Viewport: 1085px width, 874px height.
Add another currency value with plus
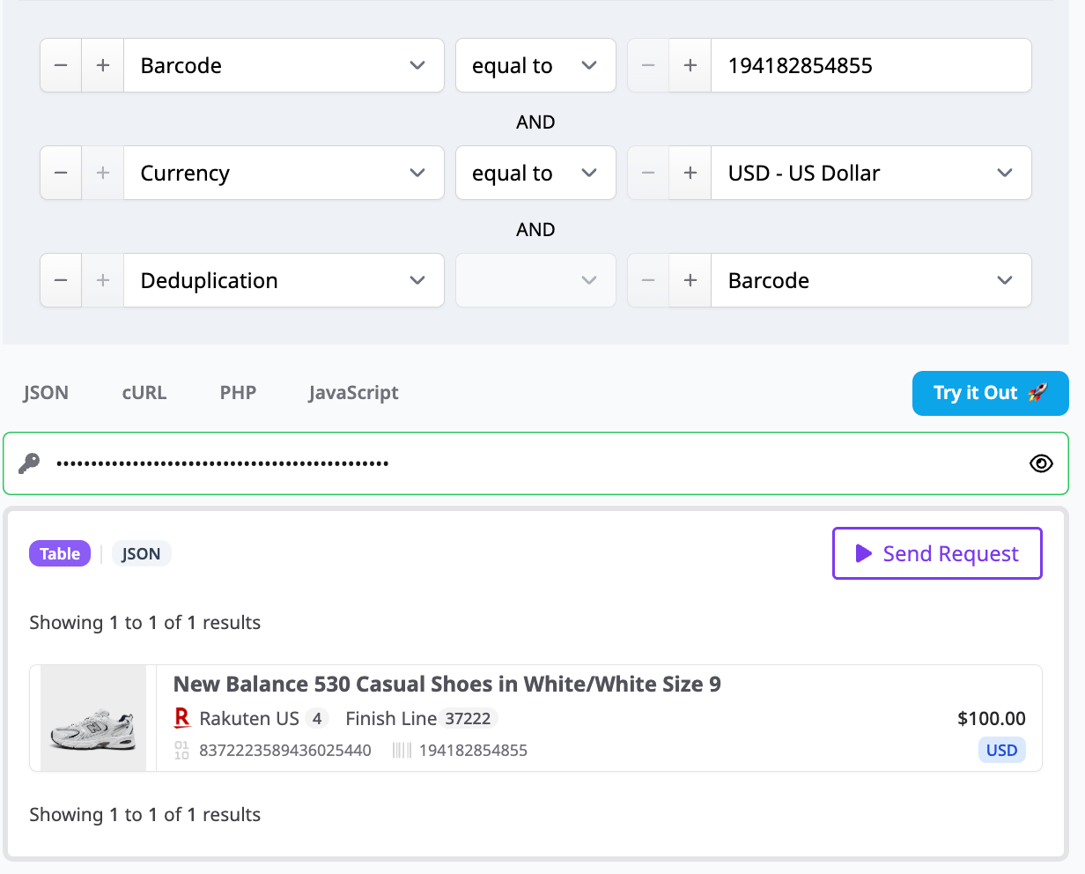click(x=690, y=173)
